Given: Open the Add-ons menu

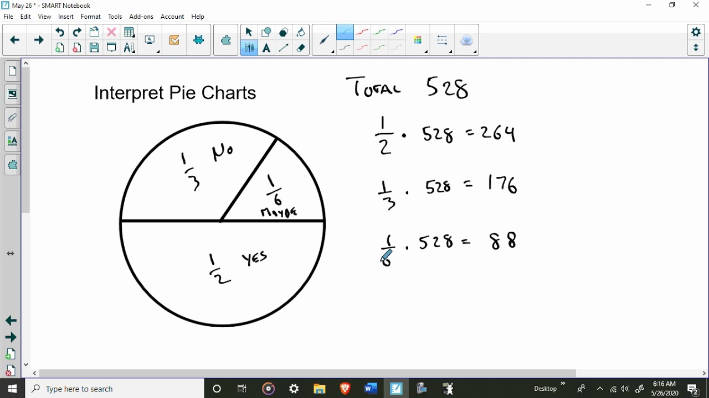Looking at the screenshot, I should (141, 17).
